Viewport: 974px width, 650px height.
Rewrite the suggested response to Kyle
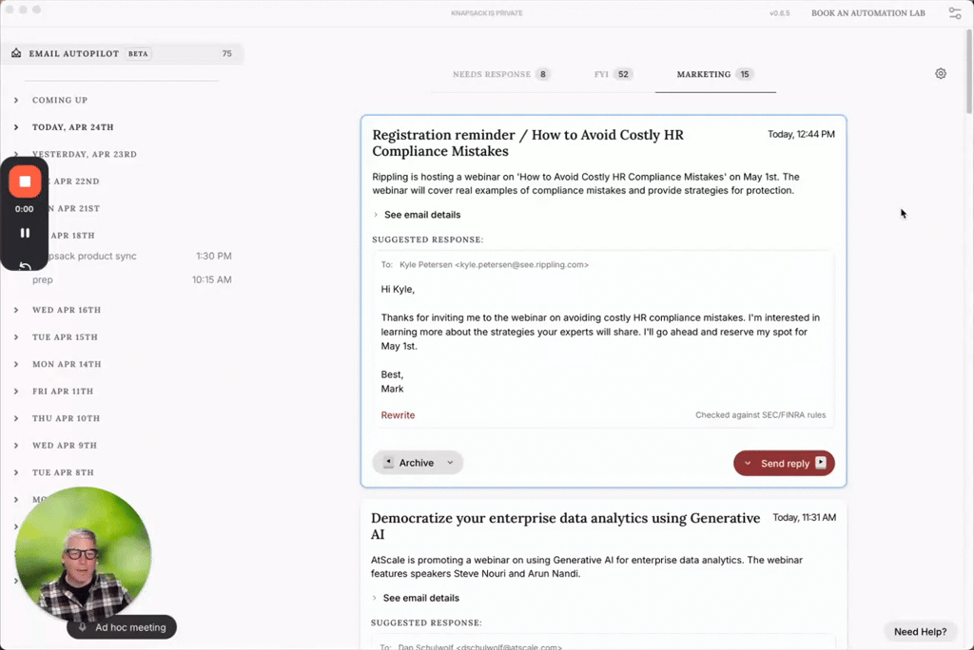point(398,415)
